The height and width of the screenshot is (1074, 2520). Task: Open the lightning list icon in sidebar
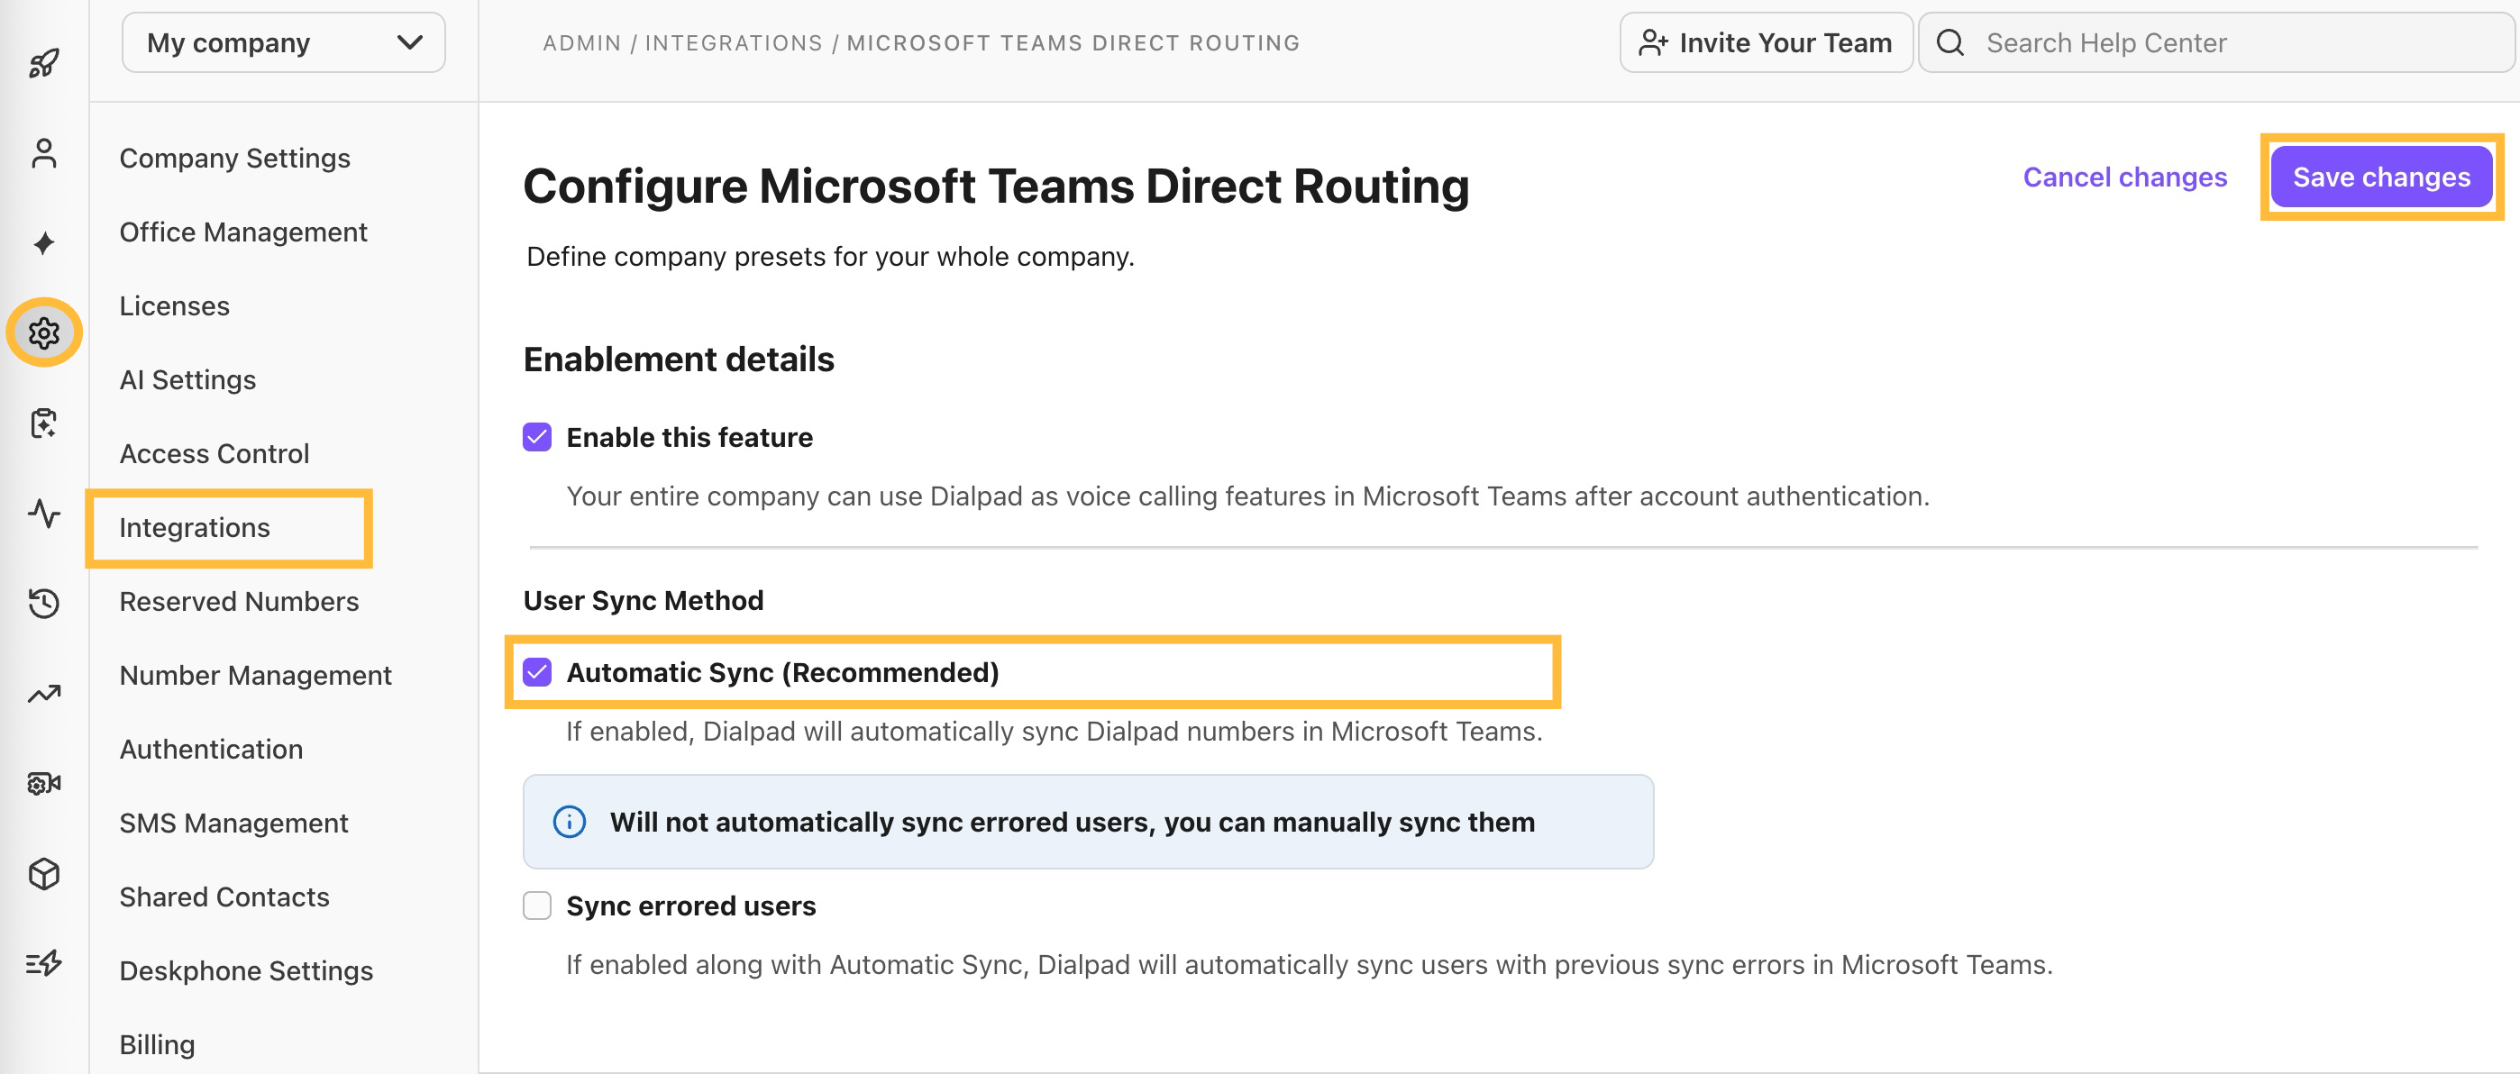pos(44,963)
